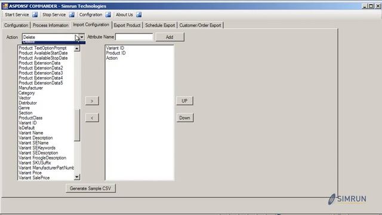Select Product ExtensionData5 item
Screen dimensions: 382x215
click(41, 83)
